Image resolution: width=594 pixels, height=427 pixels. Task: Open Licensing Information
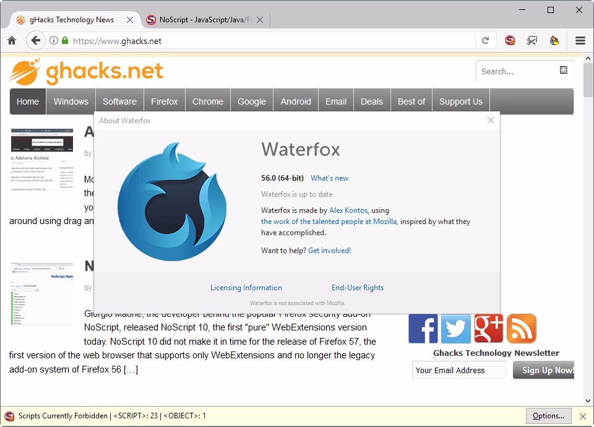246,288
